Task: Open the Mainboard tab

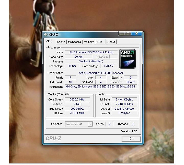Action: click(x=74, y=42)
